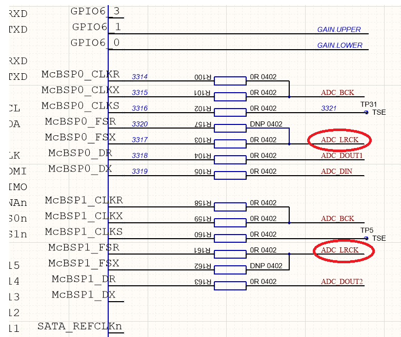
Task: Select net number 3318
Action: coord(139,156)
